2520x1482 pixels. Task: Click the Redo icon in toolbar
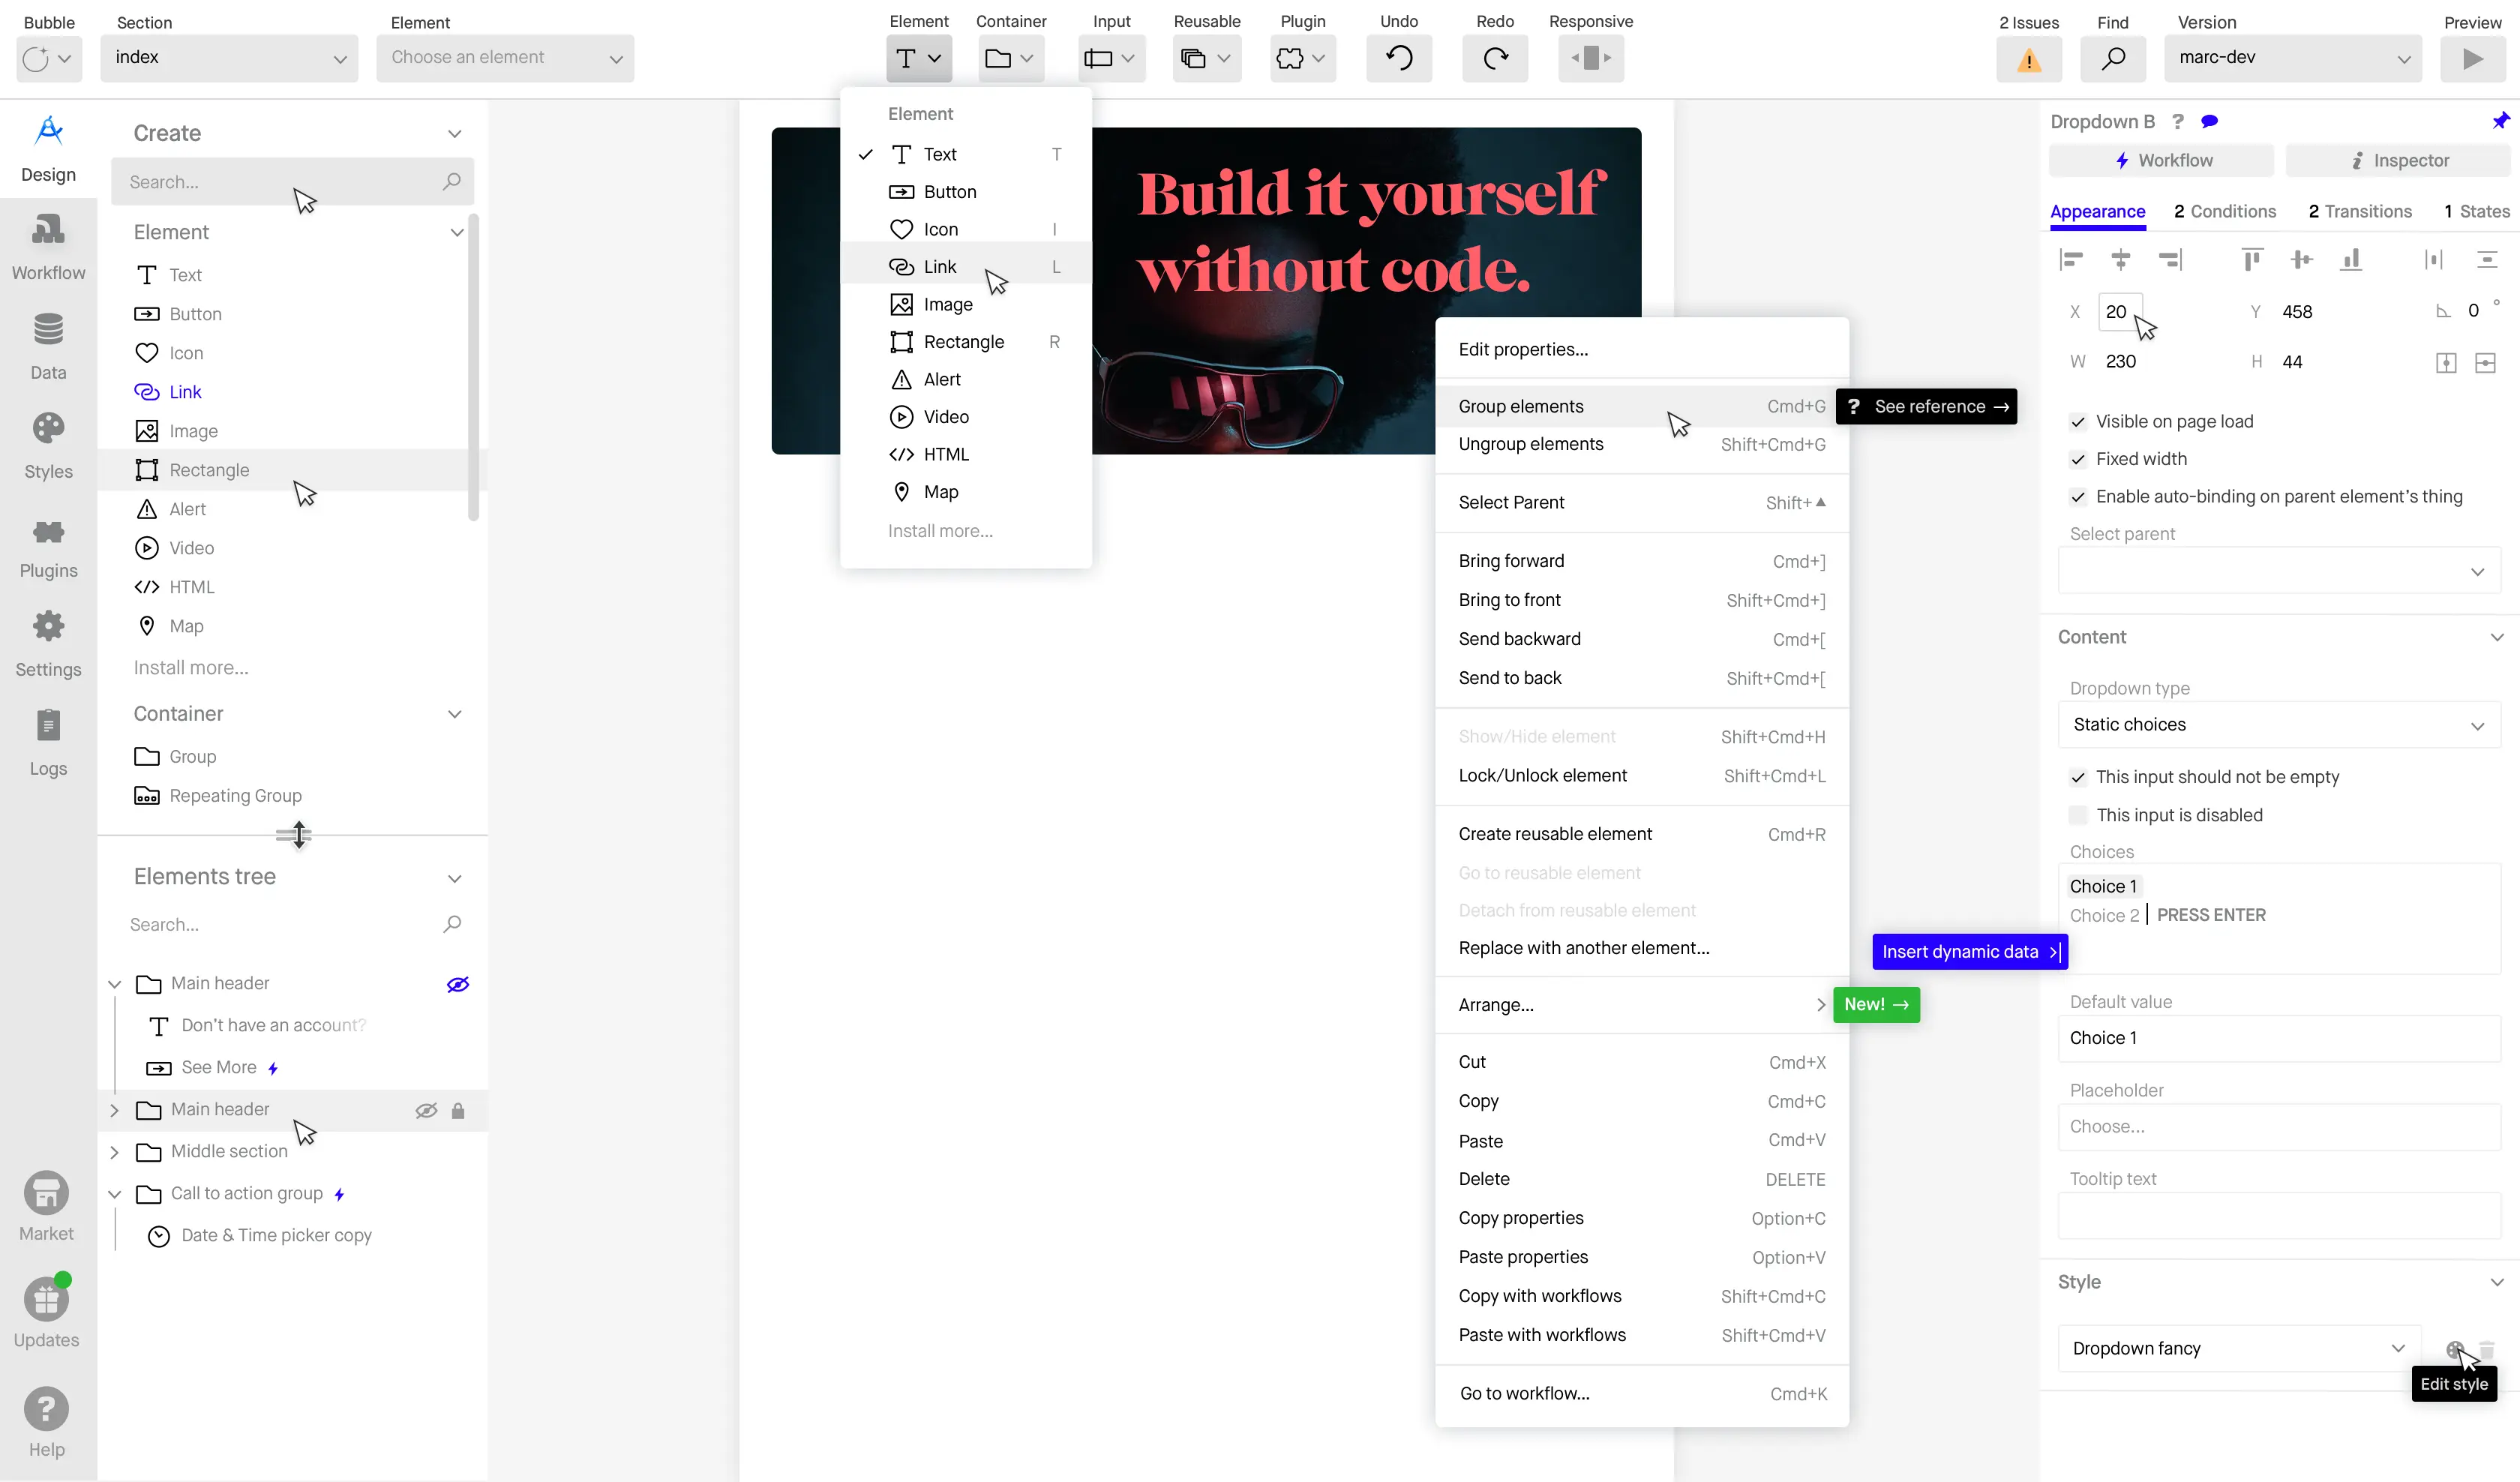(x=1494, y=57)
